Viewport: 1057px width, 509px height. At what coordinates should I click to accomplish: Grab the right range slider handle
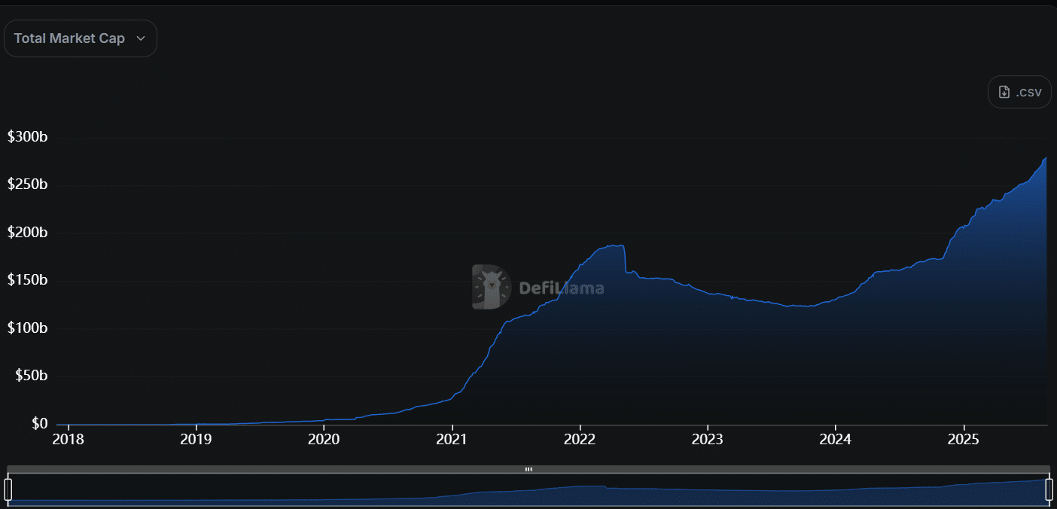pos(1049,489)
